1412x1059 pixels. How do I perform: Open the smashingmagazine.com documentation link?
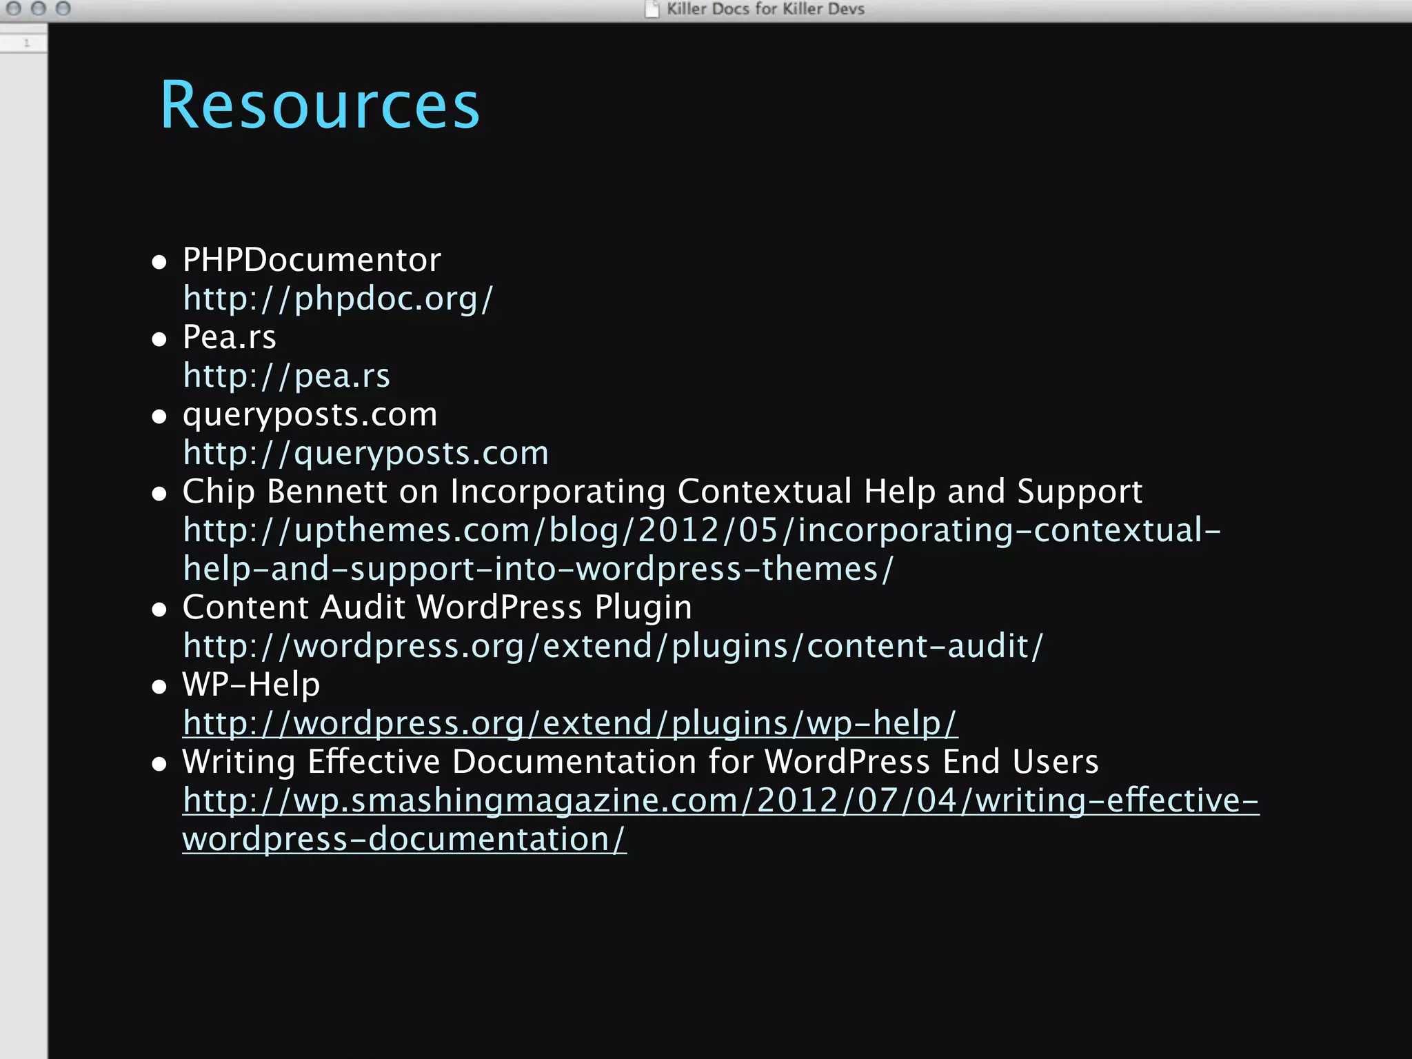720,820
